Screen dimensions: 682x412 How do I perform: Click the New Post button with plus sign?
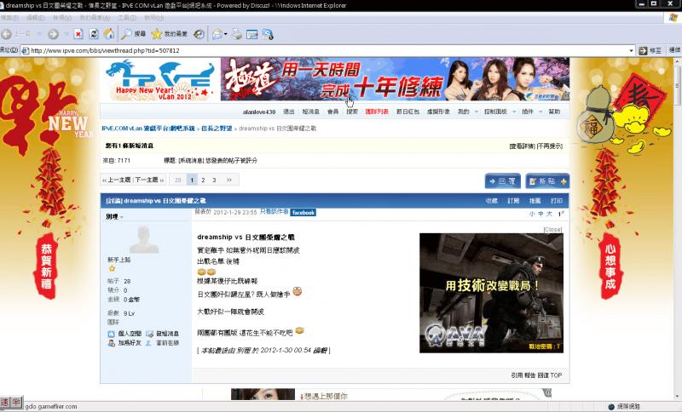click(547, 181)
